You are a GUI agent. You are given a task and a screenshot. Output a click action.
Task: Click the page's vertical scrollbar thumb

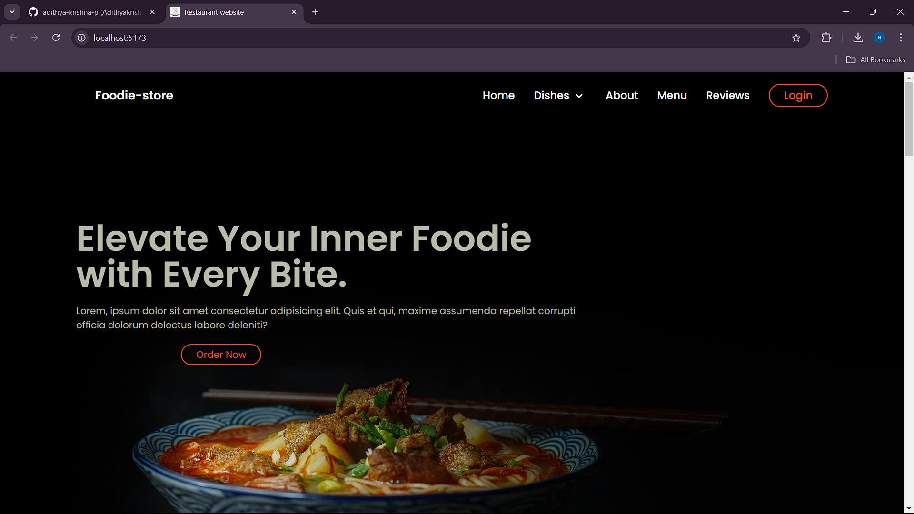pyautogui.click(x=909, y=119)
